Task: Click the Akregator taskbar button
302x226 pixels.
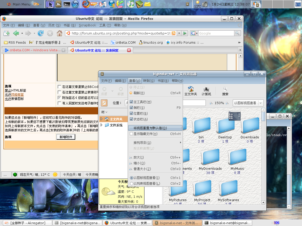Action: [28, 223]
